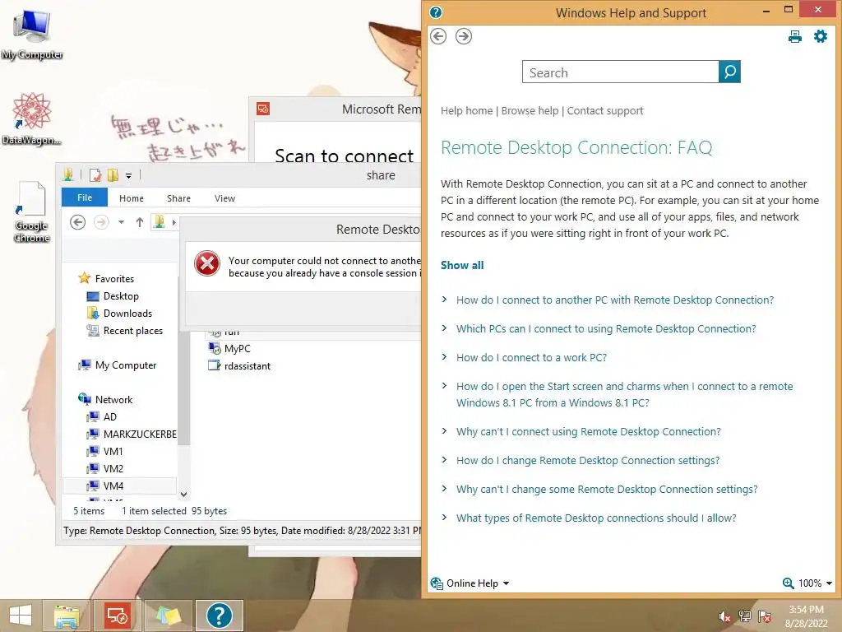842x632 pixels.
Task: Click the New folder icon in quick access toolbar
Action: (x=112, y=174)
